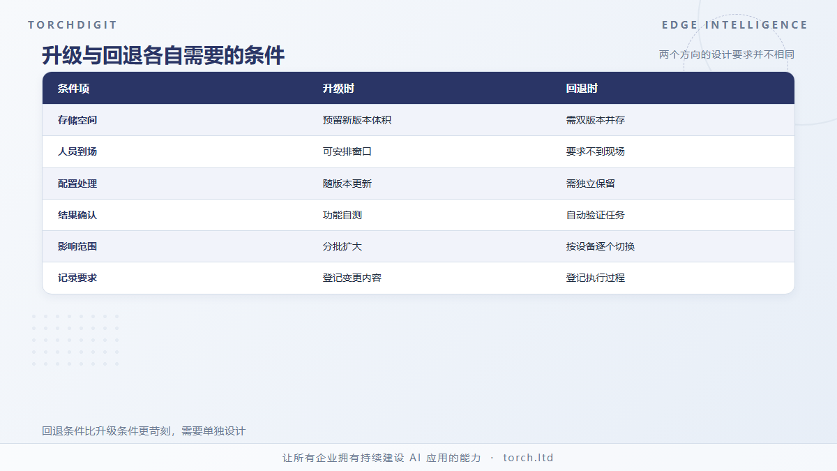
Task: Select the 结果确认 row label
Action: point(77,215)
